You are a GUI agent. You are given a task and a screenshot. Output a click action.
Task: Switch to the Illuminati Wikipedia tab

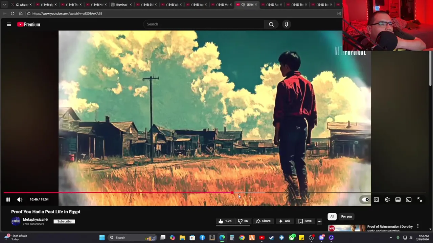pos(122,5)
